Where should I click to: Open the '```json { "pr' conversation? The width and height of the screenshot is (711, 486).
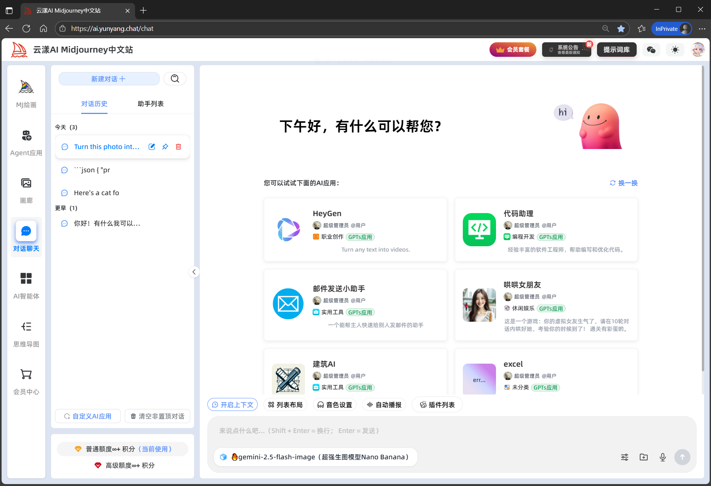click(123, 170)
